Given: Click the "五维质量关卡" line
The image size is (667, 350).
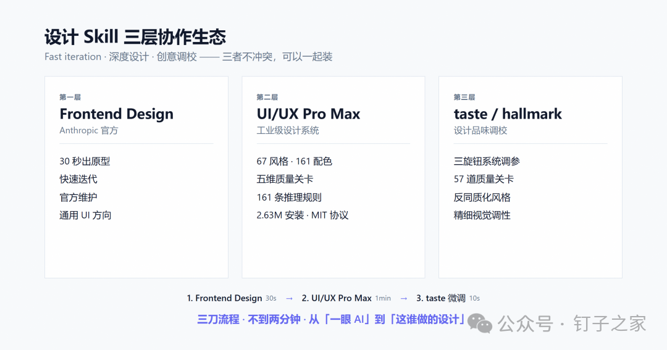Looking at the screenshot, I should click(285, 179).
